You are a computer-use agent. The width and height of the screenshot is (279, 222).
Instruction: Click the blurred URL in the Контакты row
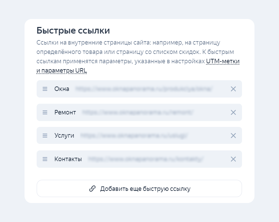(x=146, y=159)
